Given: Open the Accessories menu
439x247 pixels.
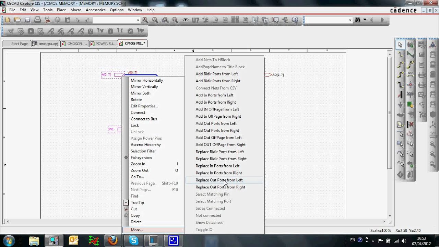Looking at the screenshot, I should click(95, 10).
